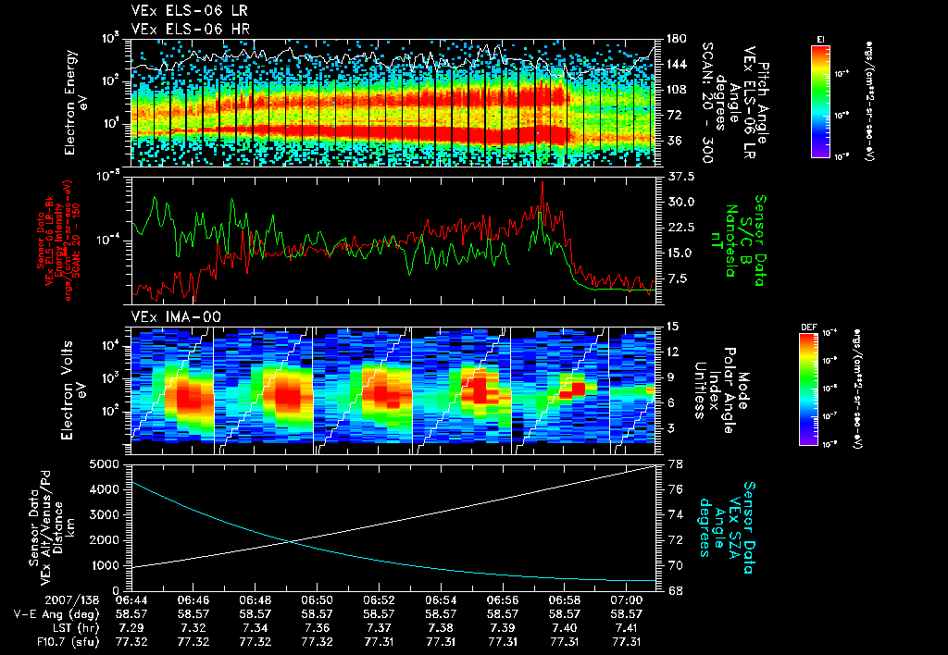Click the LST value "7.40"
The height and width of the screenshot is (655, 948).
pos(564,628)
